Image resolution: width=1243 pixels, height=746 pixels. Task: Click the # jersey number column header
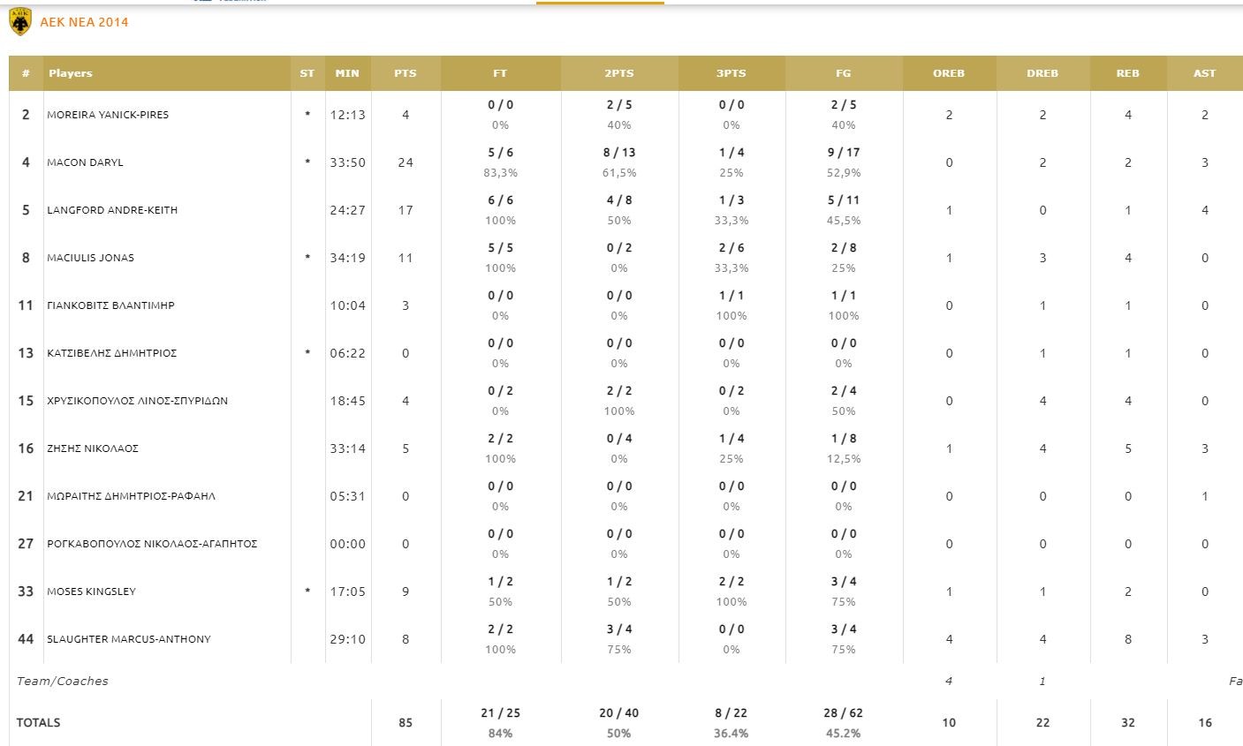pos(26,73)
